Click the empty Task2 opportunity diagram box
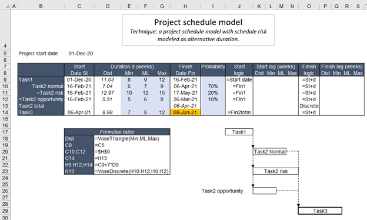367x220 pixels. pyautogui.click(x=265, y=191)
